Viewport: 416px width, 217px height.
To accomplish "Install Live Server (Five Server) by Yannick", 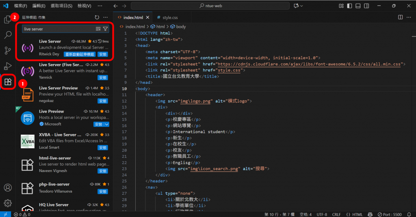I will click(103, 77).
